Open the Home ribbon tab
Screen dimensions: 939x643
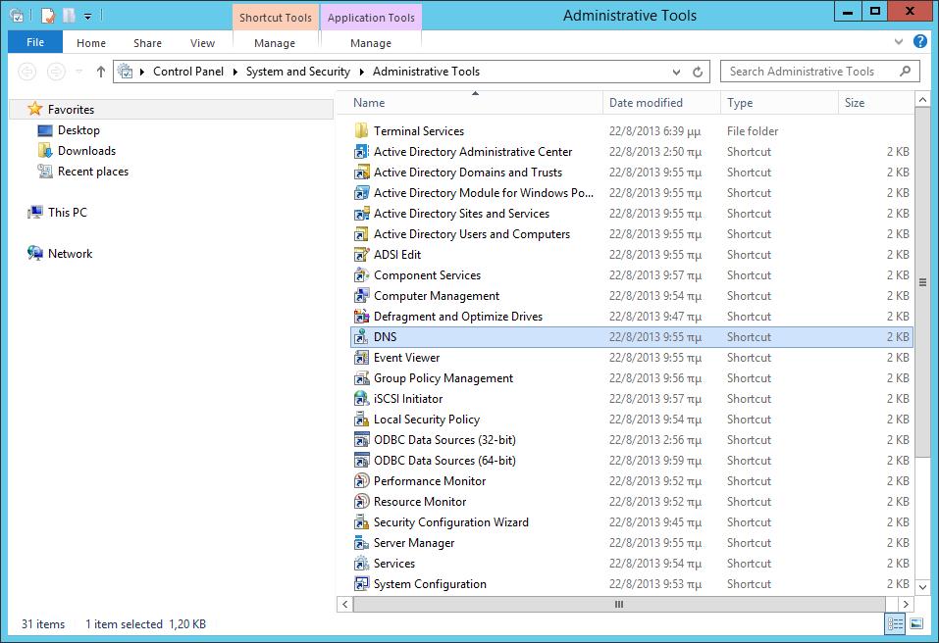click(91, 43)
